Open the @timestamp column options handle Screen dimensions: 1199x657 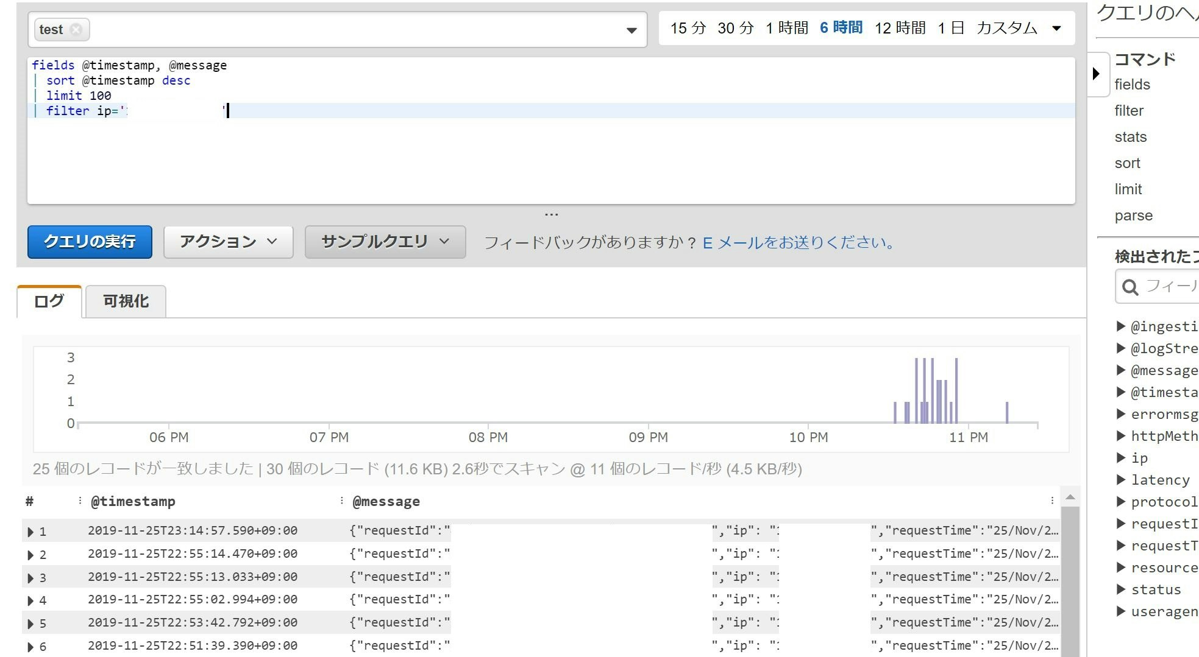pos(341,501)
